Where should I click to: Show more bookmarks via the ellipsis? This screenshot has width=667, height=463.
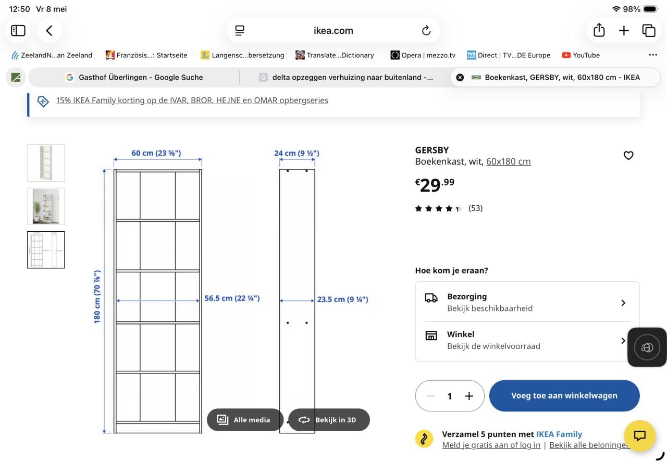coord(653,55)
